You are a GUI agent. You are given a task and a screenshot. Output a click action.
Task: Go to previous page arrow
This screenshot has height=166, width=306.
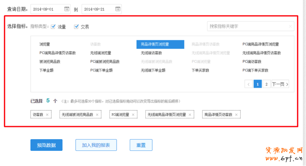pyautogui.click(x=248, y=84)
